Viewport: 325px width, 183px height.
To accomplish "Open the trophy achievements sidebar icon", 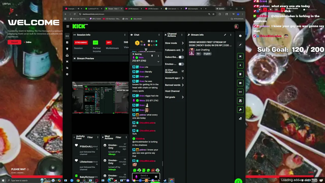I will 67,49.
